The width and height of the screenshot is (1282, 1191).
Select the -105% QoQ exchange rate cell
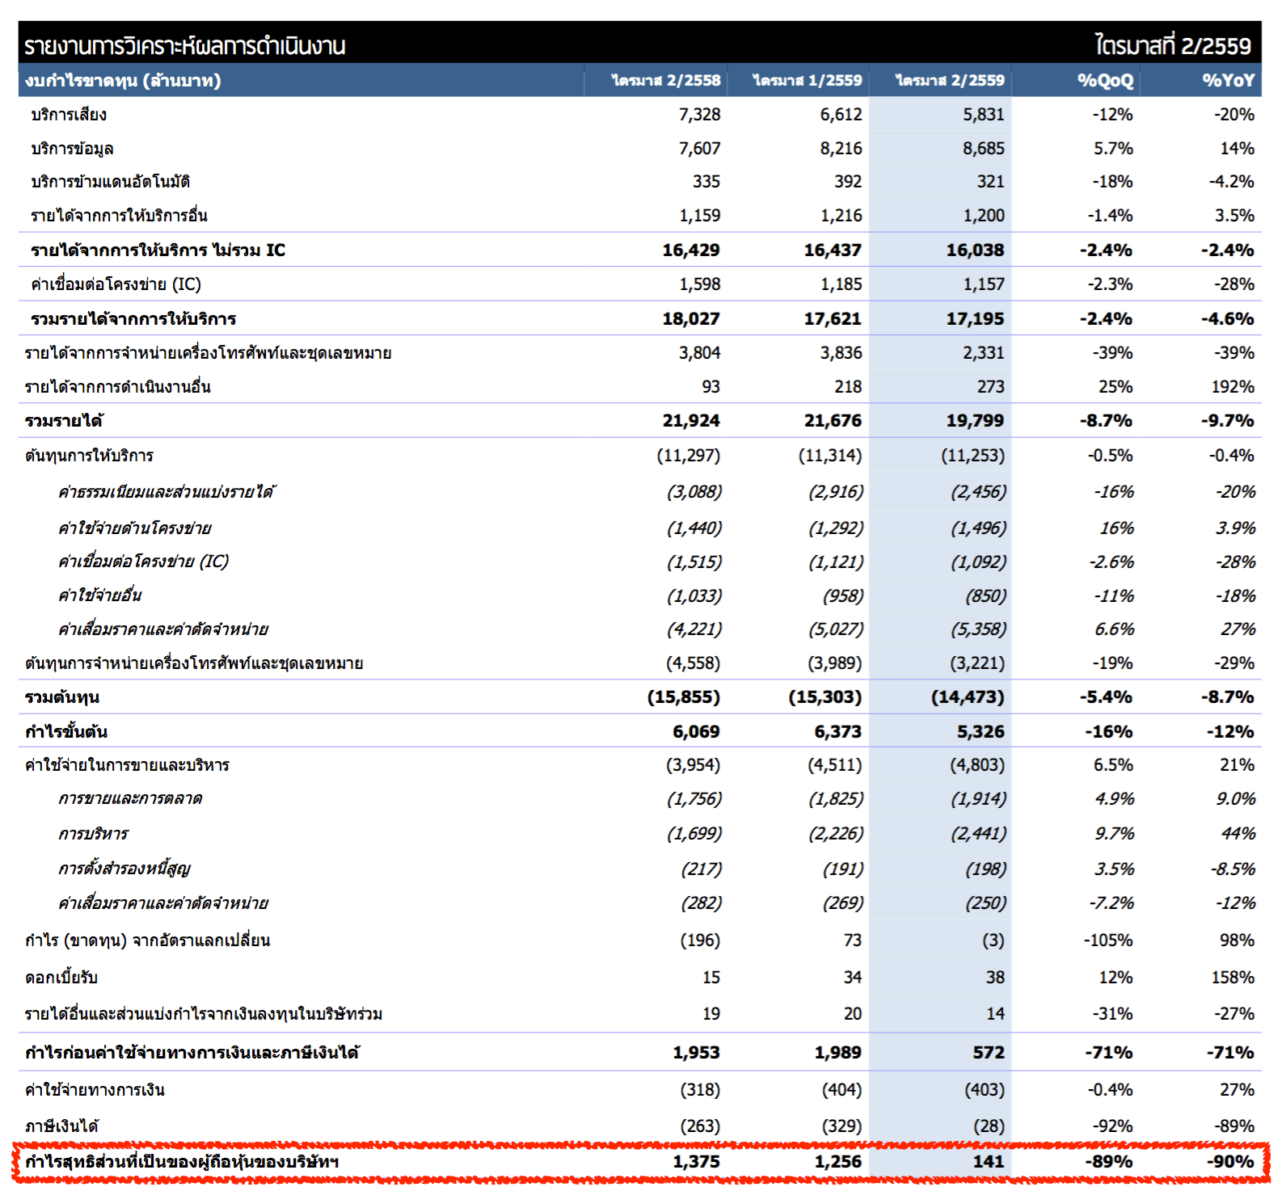coord(1107,941)
